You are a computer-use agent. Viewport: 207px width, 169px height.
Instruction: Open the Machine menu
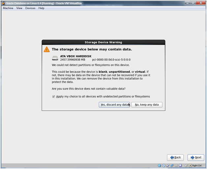click(8, 8)
